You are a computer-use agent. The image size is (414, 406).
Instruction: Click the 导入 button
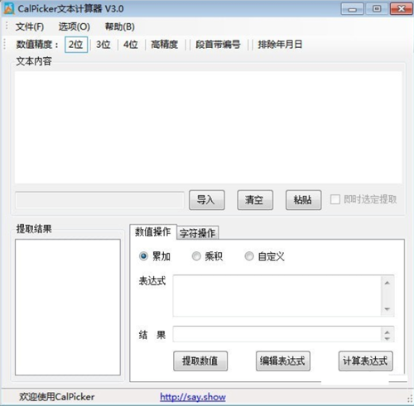coord(207,200)
